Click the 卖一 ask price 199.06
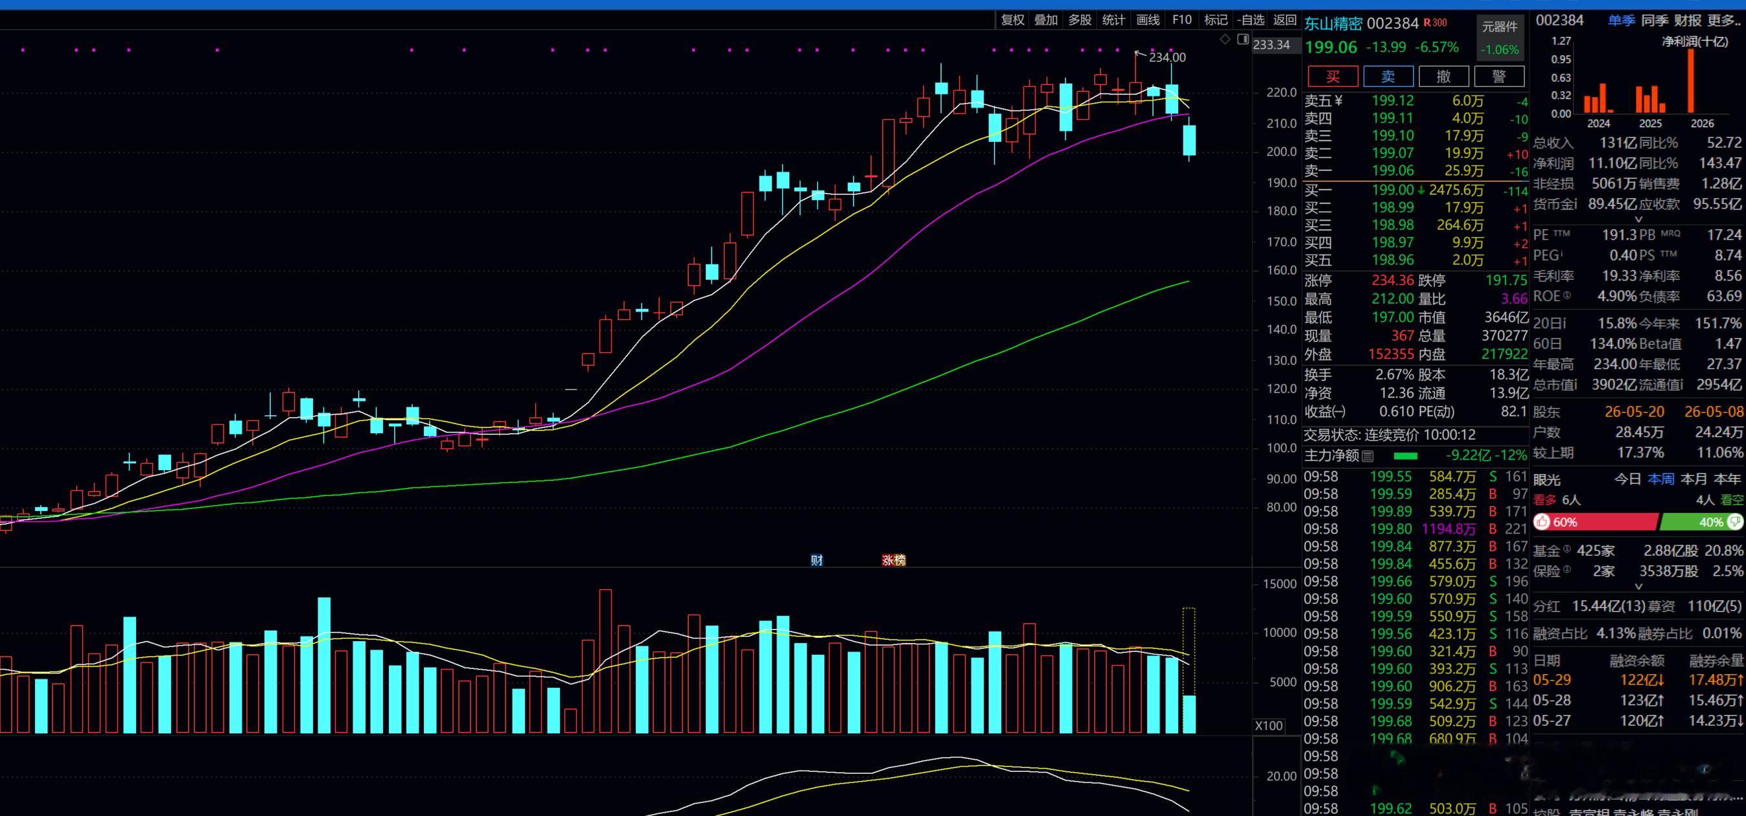This screenshot has width=1746, height=816. click(1393, 171)
